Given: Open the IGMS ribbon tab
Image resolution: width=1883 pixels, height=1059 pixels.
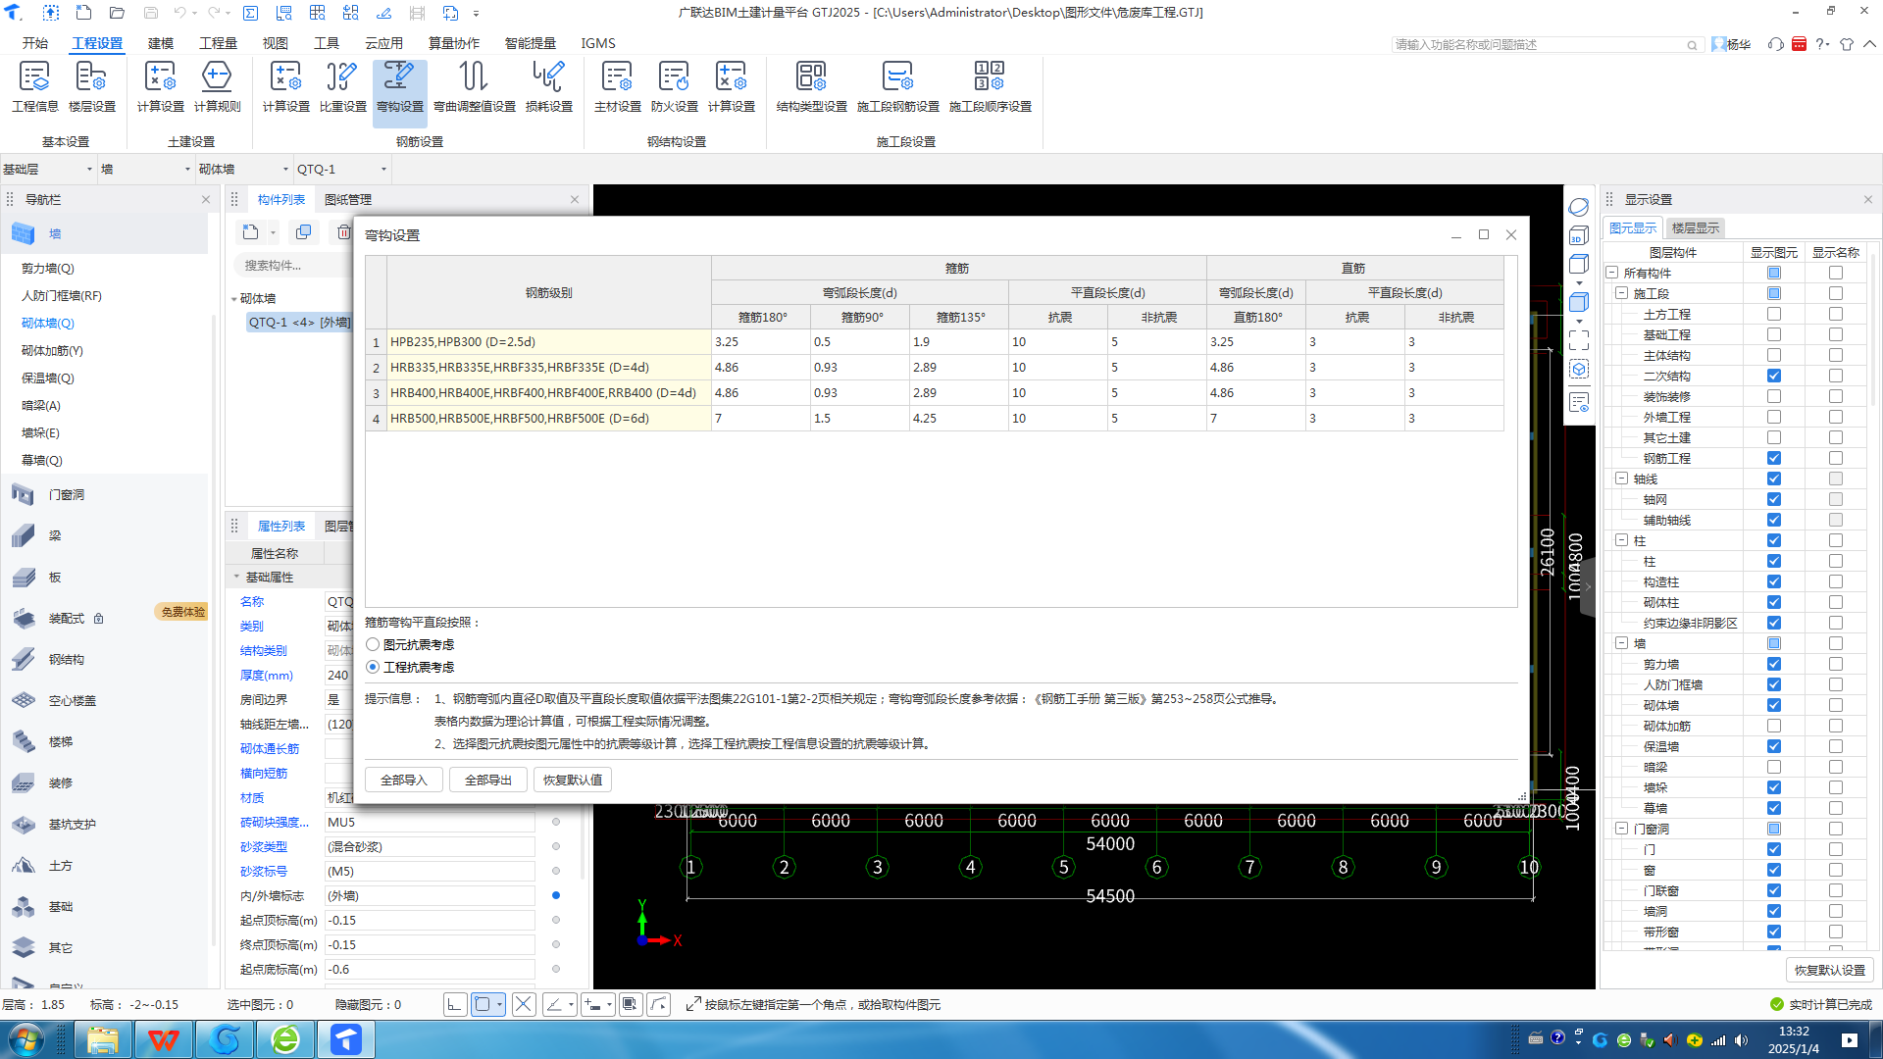Looking at the screenshot, I should tap(598, 43).
